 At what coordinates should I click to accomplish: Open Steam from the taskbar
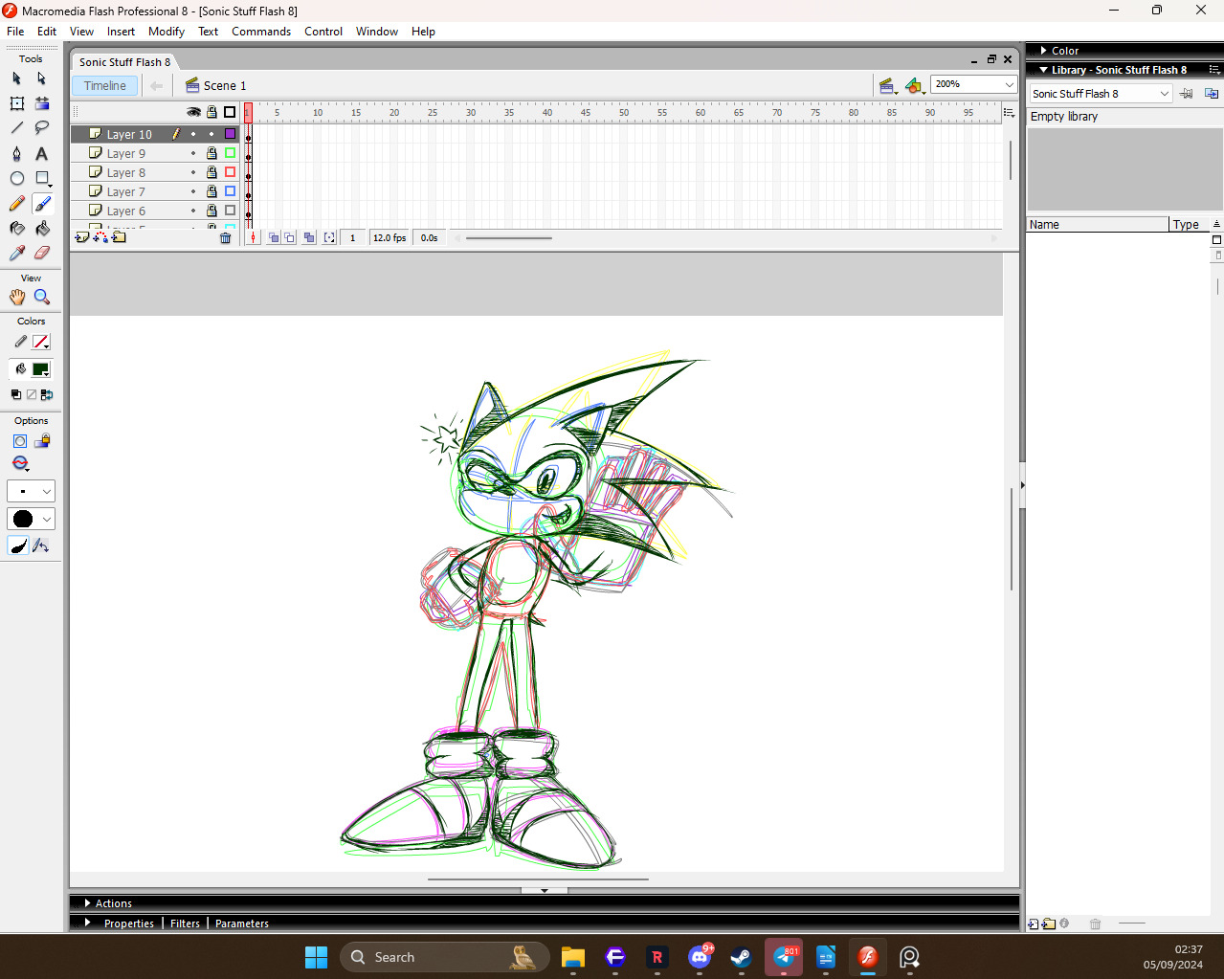coord(741,957)
